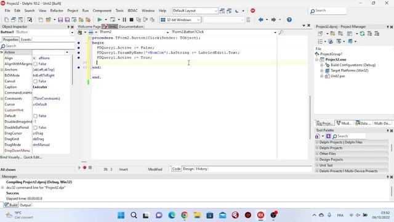Click the Tool Palette search field

[x=349, y=136]
